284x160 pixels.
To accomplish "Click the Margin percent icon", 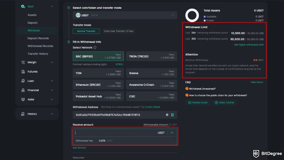I will click(23, 62).
